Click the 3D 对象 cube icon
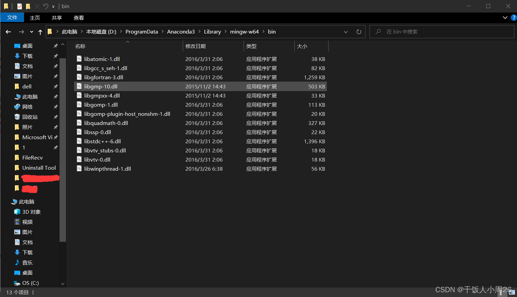Image resolution: width=517 pixels, height=297 pixels. (17, 212)
